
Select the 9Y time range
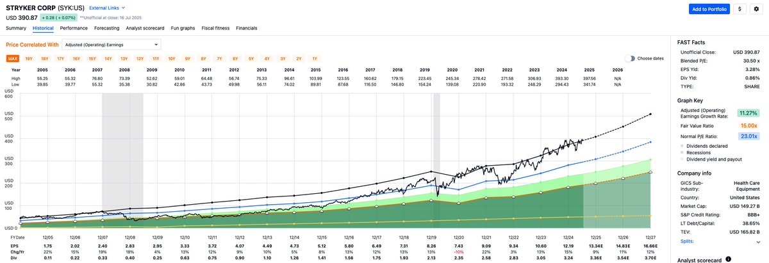[x=187, y=58]
